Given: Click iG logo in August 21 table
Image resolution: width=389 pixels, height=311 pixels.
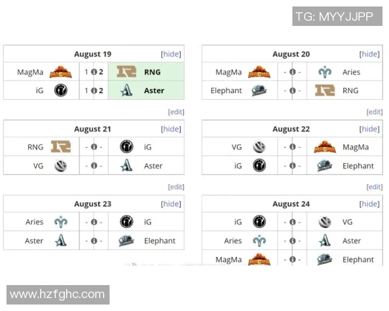Looking at the screenshot, I should pyautogui.click(x=126, y=147).
